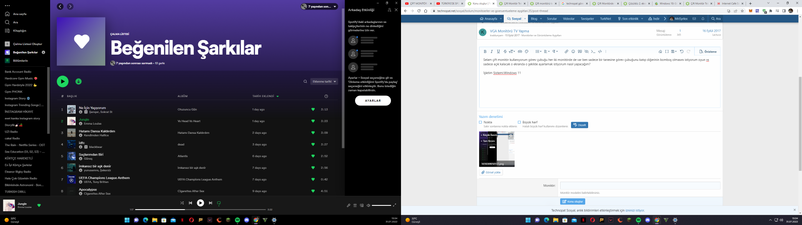Open the Tavsiyeler menu item
Viewport: 802px width, 225px height.
coord(587,19)
